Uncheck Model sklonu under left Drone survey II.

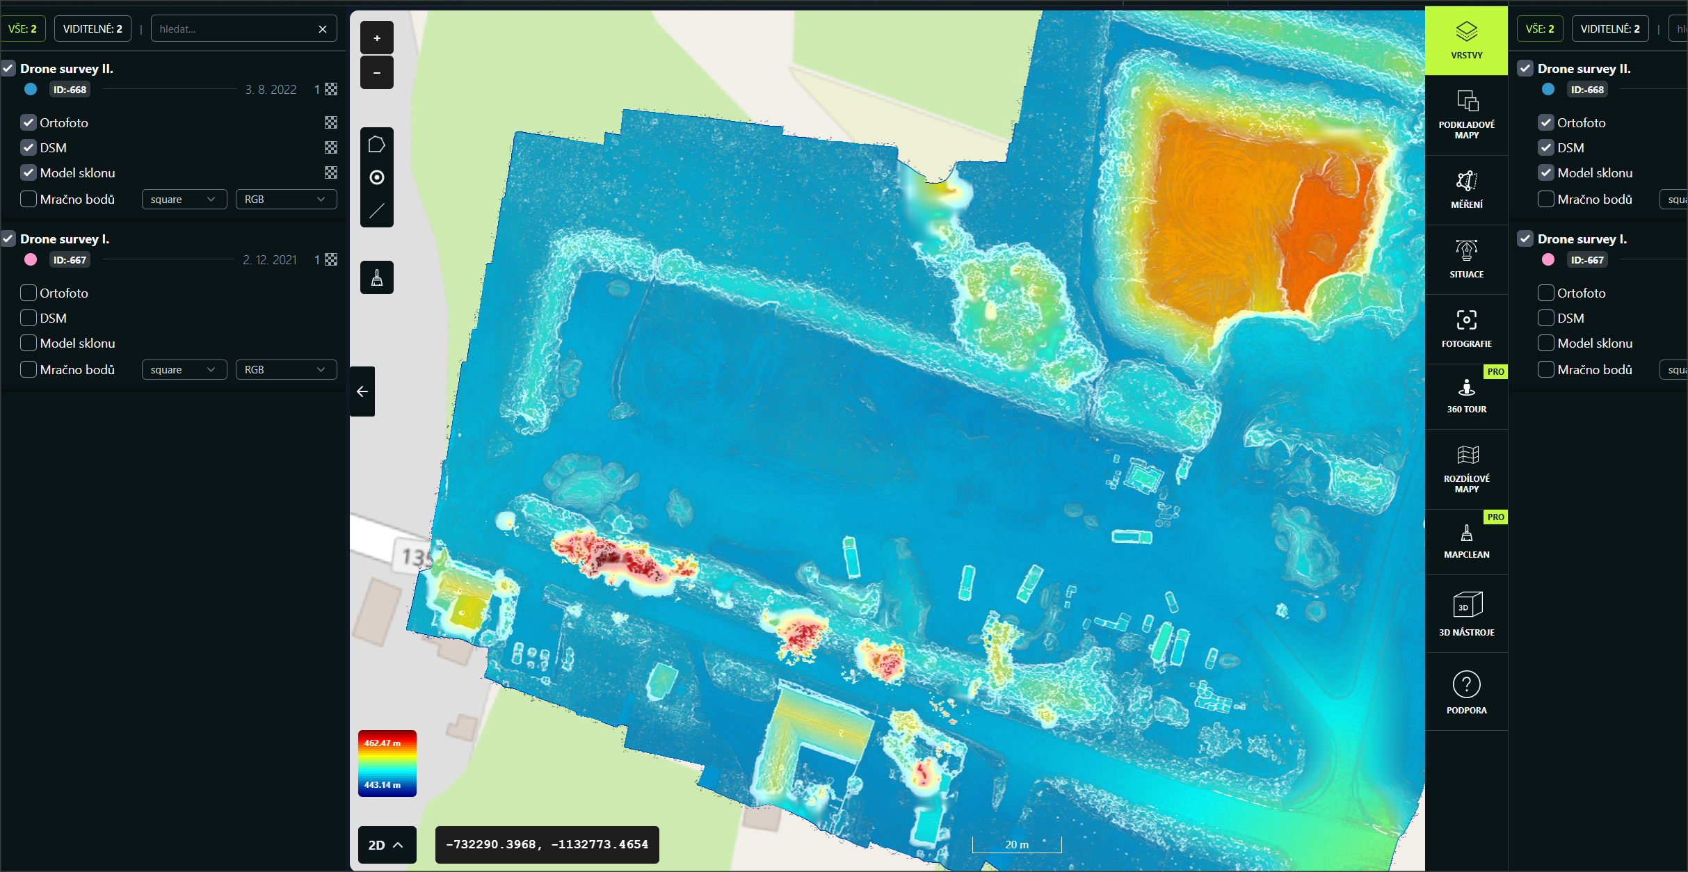pos(29,172)
